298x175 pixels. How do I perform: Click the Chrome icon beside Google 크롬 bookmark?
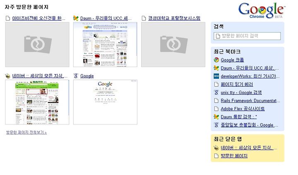click(x=216, y=60)
